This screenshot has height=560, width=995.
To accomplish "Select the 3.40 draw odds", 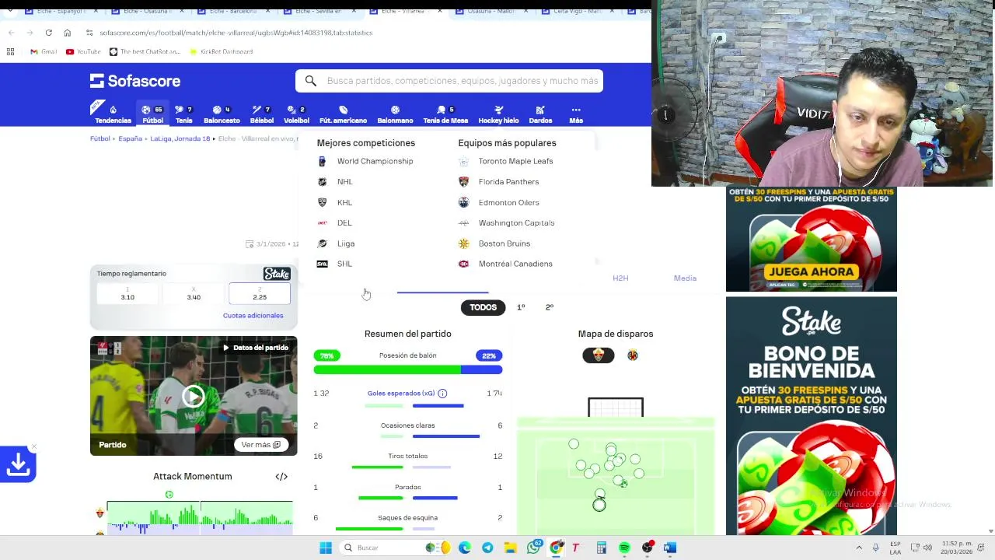I will 194,293.
